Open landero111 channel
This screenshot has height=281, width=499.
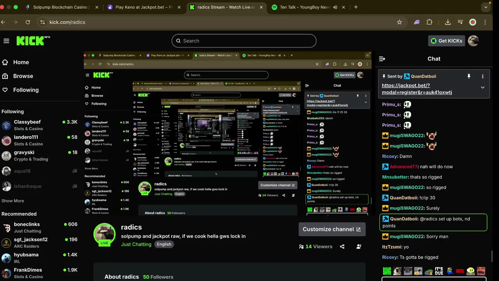(39, 140)
